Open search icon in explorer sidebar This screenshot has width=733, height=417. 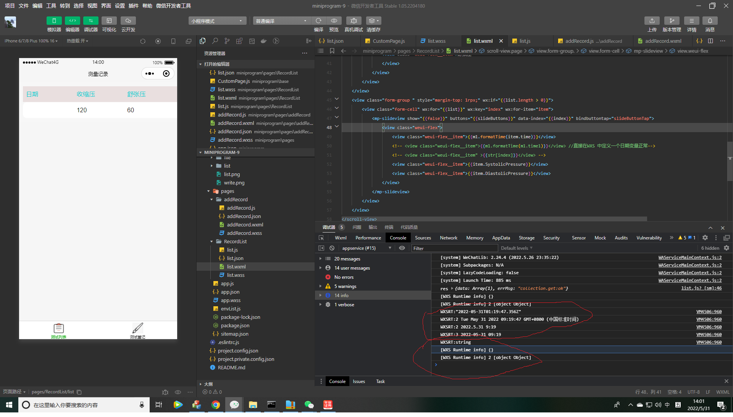[215, 41]
